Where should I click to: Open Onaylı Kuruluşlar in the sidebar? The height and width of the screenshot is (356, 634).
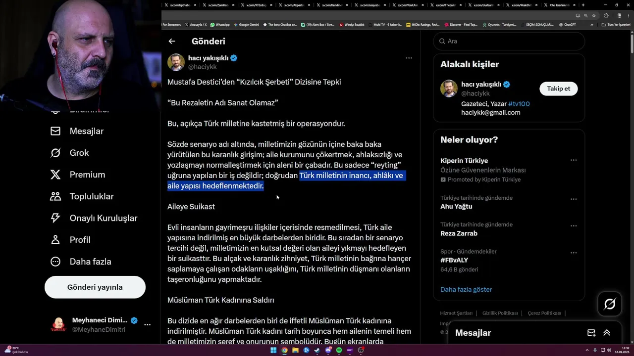94,218
